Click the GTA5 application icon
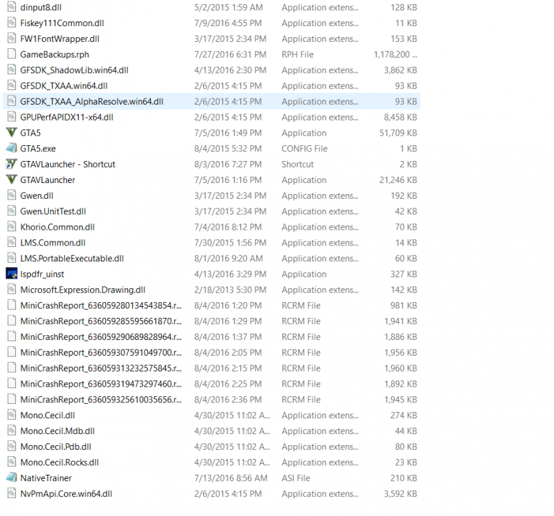The image size is (554, 516). (12, 133)
